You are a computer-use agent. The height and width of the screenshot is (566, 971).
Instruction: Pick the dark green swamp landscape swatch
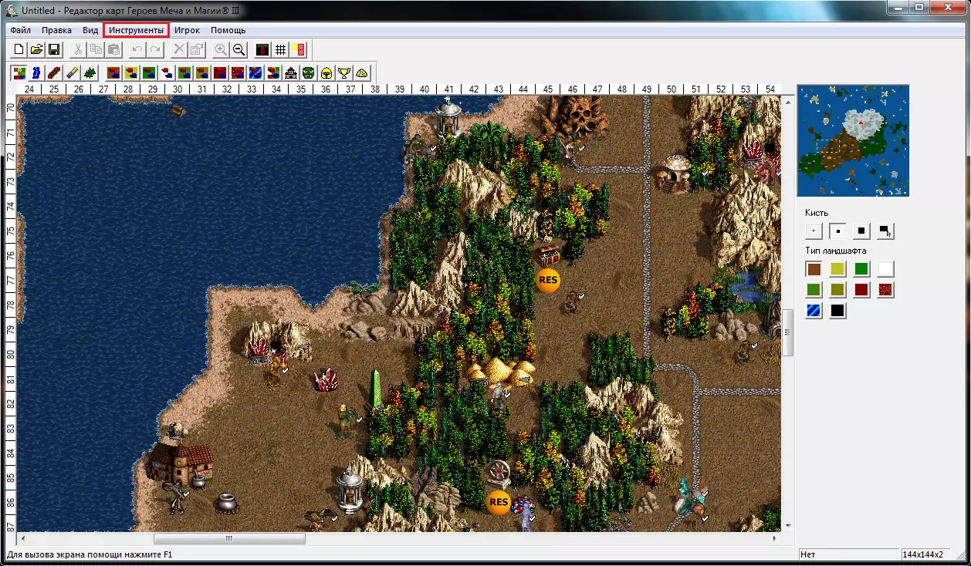point(814,290)
